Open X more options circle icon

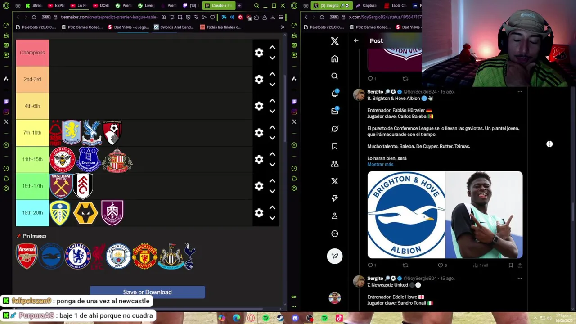[334, 234]
